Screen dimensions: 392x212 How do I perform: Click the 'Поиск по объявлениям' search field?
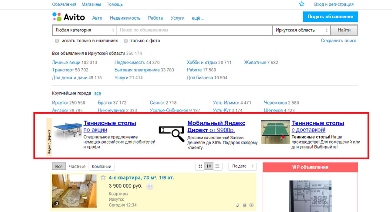194,30
